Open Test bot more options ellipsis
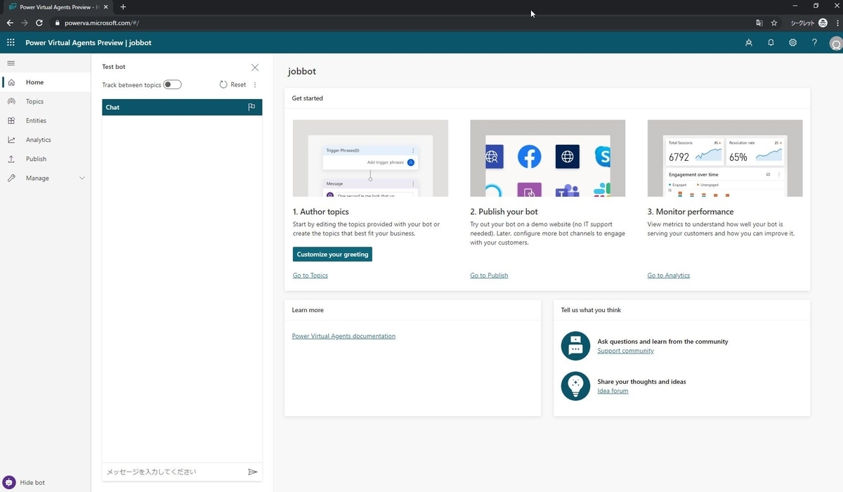The width and height of the screenshot is (843, 492). click(x=255, y=84)
